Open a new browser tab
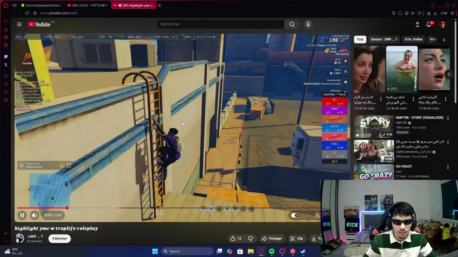458x257 pixels. (x=159, y=5)
